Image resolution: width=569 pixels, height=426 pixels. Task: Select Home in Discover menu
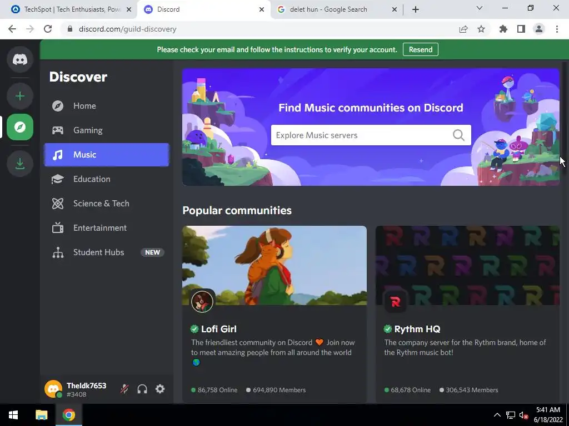107,106
